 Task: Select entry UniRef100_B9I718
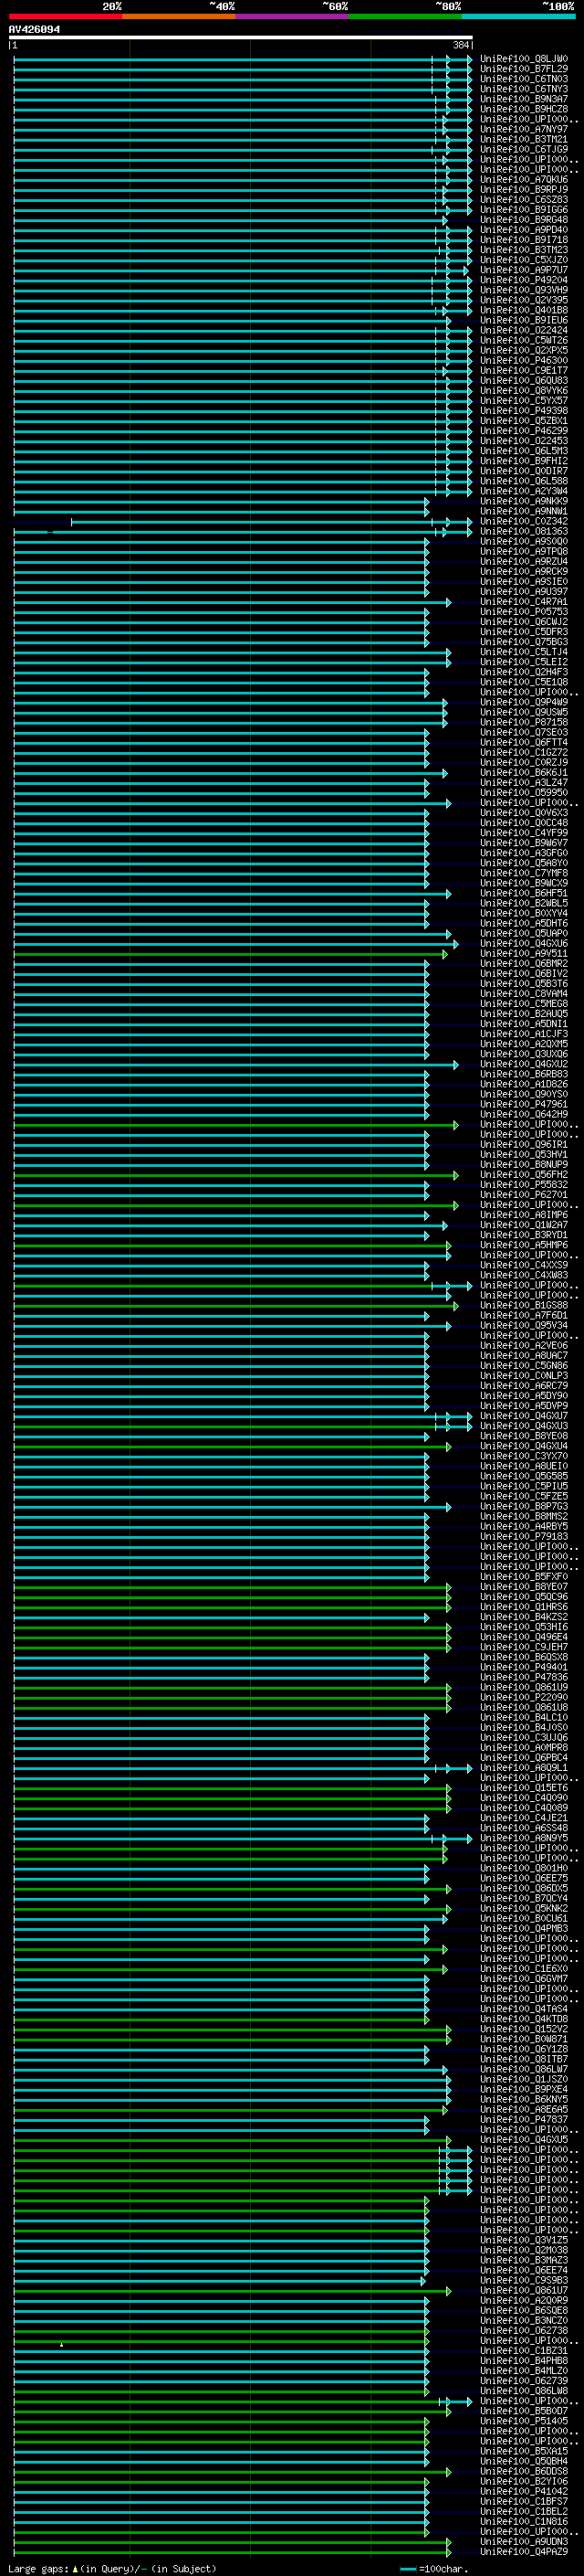[x=524, y=240]
